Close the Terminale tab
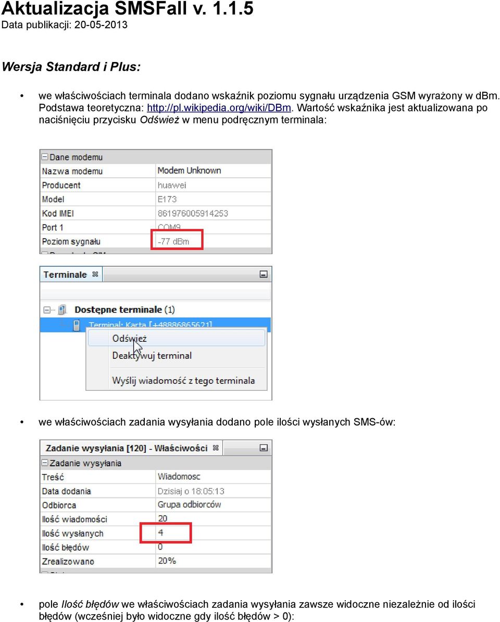The width and height of the screenshot is (500, 622). click(95, 274)
